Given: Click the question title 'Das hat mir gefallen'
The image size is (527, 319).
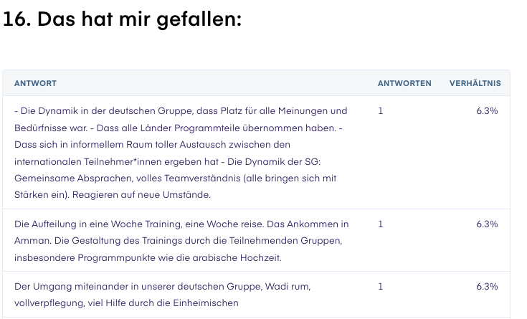Looking at the screenshot, I should pos(139,19).
